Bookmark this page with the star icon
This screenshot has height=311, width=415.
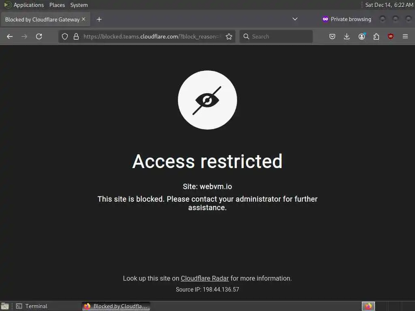tap(229, 36)
